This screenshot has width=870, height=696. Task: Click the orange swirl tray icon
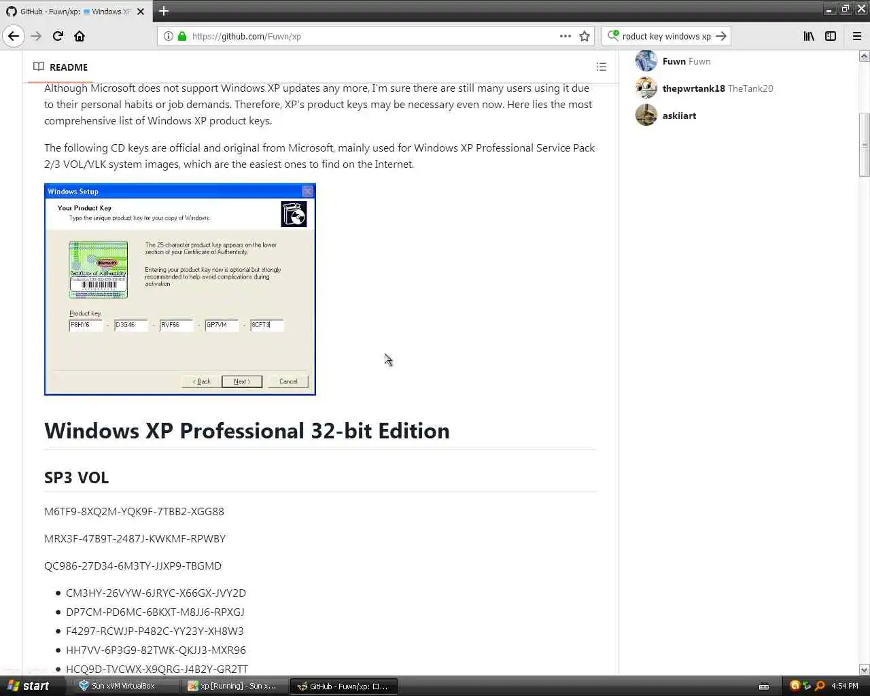click(795, 686)
